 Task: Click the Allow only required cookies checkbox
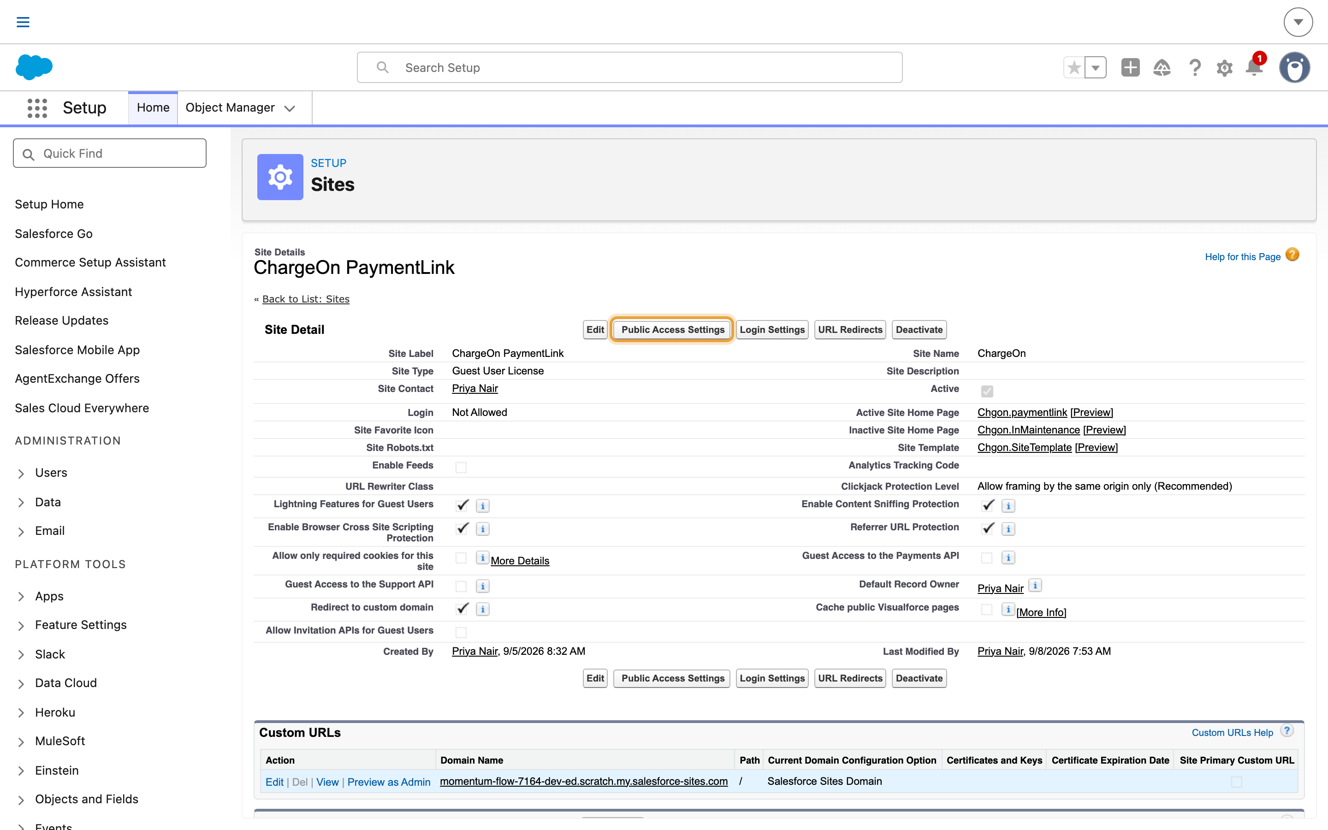pyautogui.click(x=461, y=558)
